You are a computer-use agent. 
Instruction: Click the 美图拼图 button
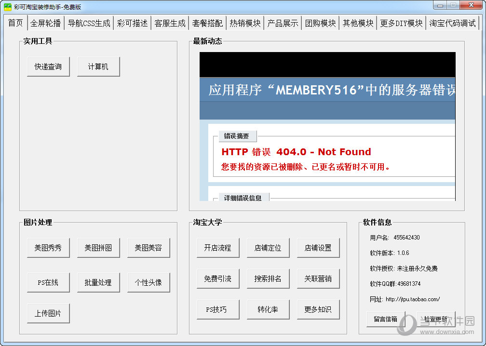point(98,248)
